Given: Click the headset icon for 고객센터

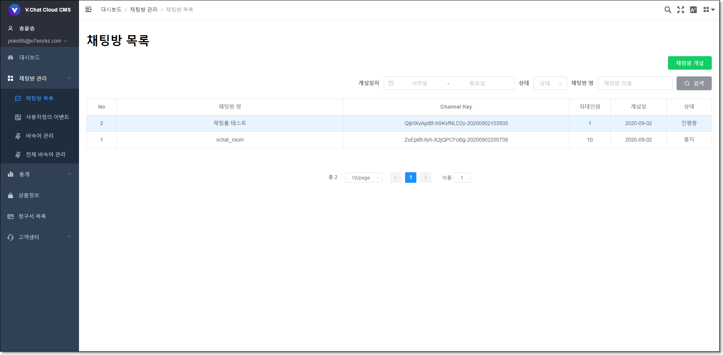Looking at the screenshot, I should (10, 237).
